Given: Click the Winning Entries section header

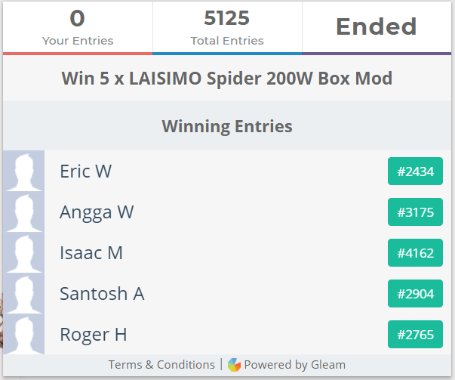Looking at the screenshot, I should (227, 125).
